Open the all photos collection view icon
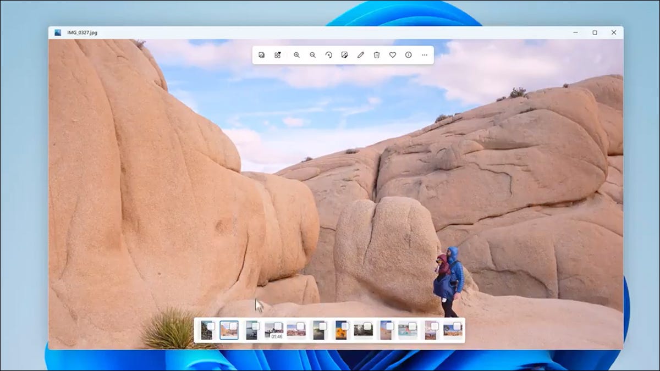660x371 pixels. point(262,55)
